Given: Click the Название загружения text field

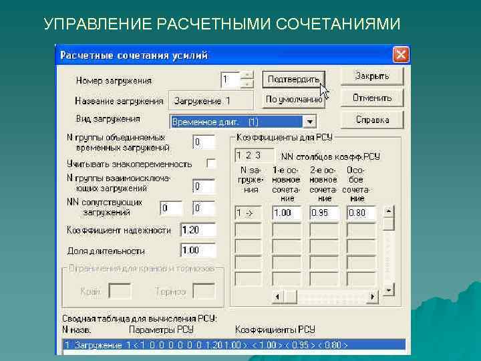Looking at the screenshot, I should coord(211,101).
